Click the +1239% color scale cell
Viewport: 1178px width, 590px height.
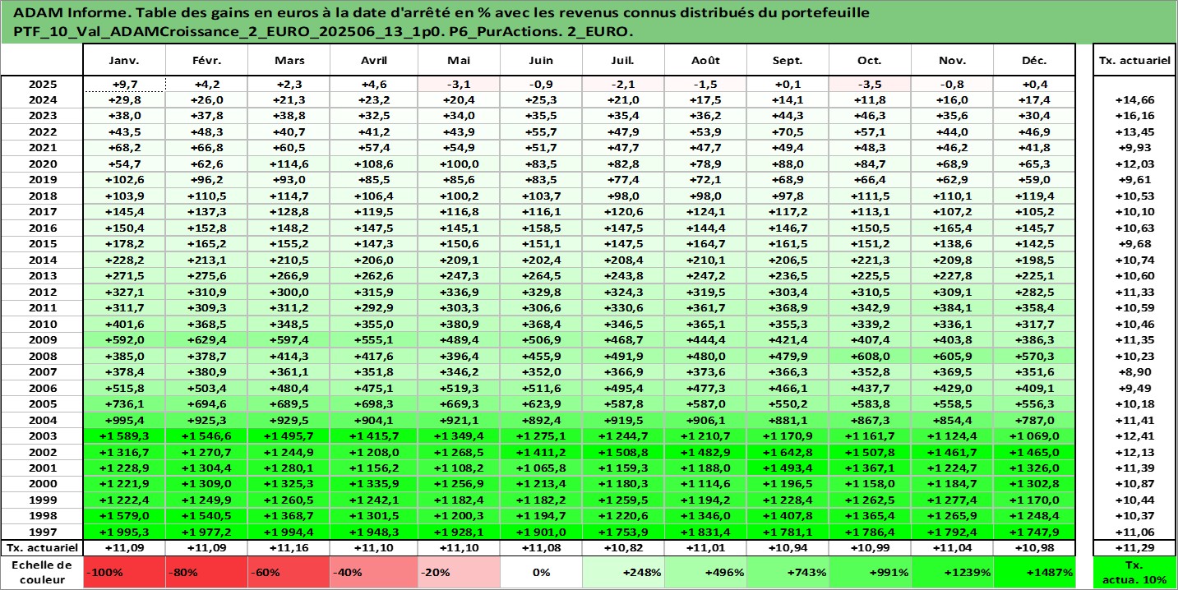pos(952,572)
